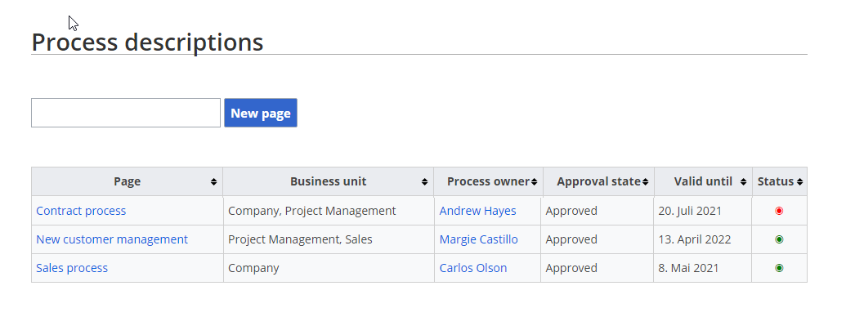Image resolution: width=846 pixels, height=317 pixels.
Task: Sort by Process owner arrow icon
Action: coord(534,182)
